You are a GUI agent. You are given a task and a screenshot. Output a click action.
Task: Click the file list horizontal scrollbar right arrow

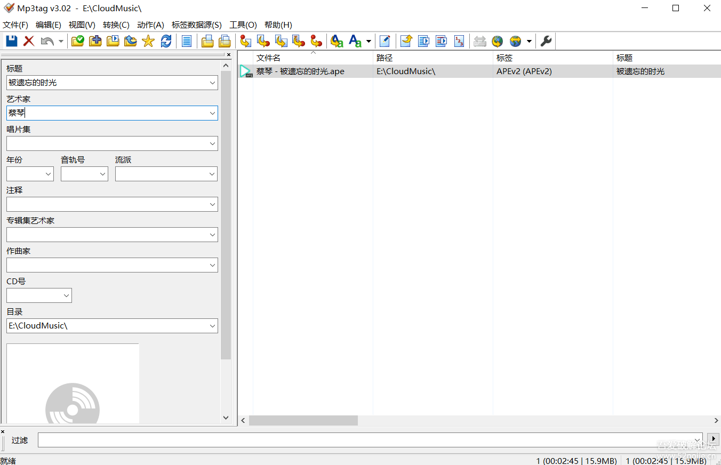[x=716, y=421]
